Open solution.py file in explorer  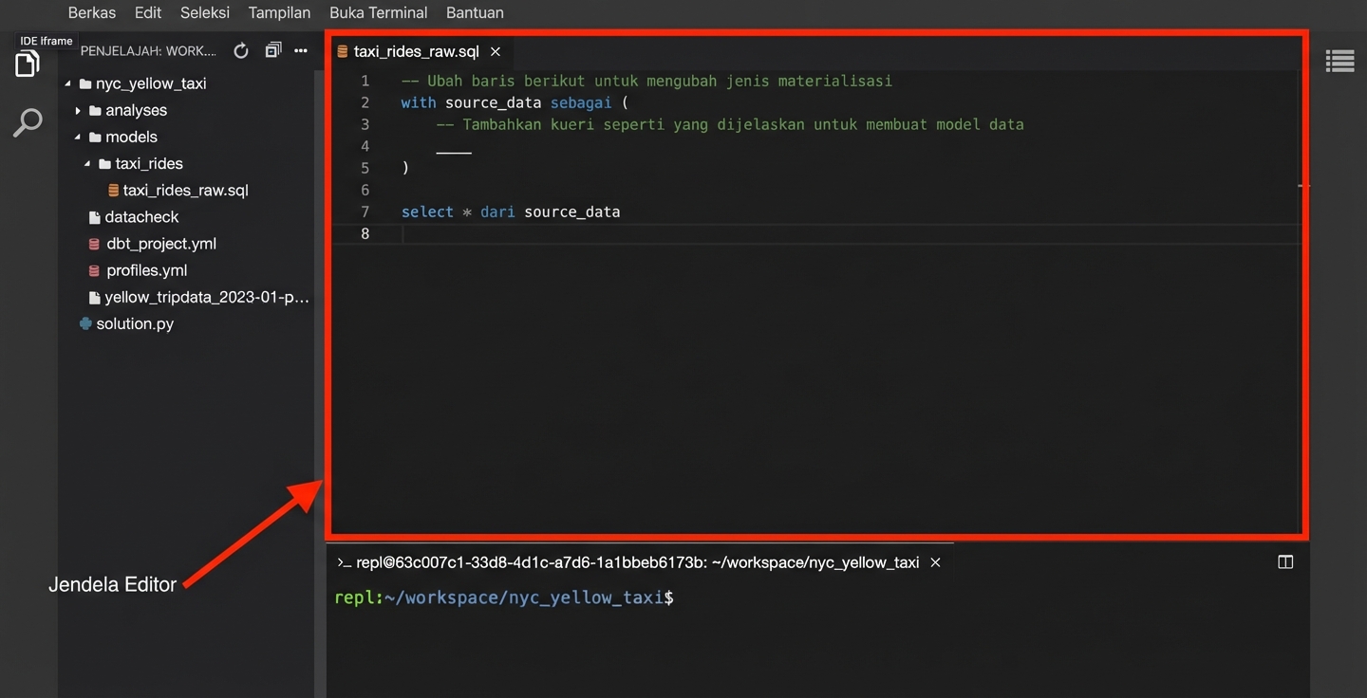(135, 323)
